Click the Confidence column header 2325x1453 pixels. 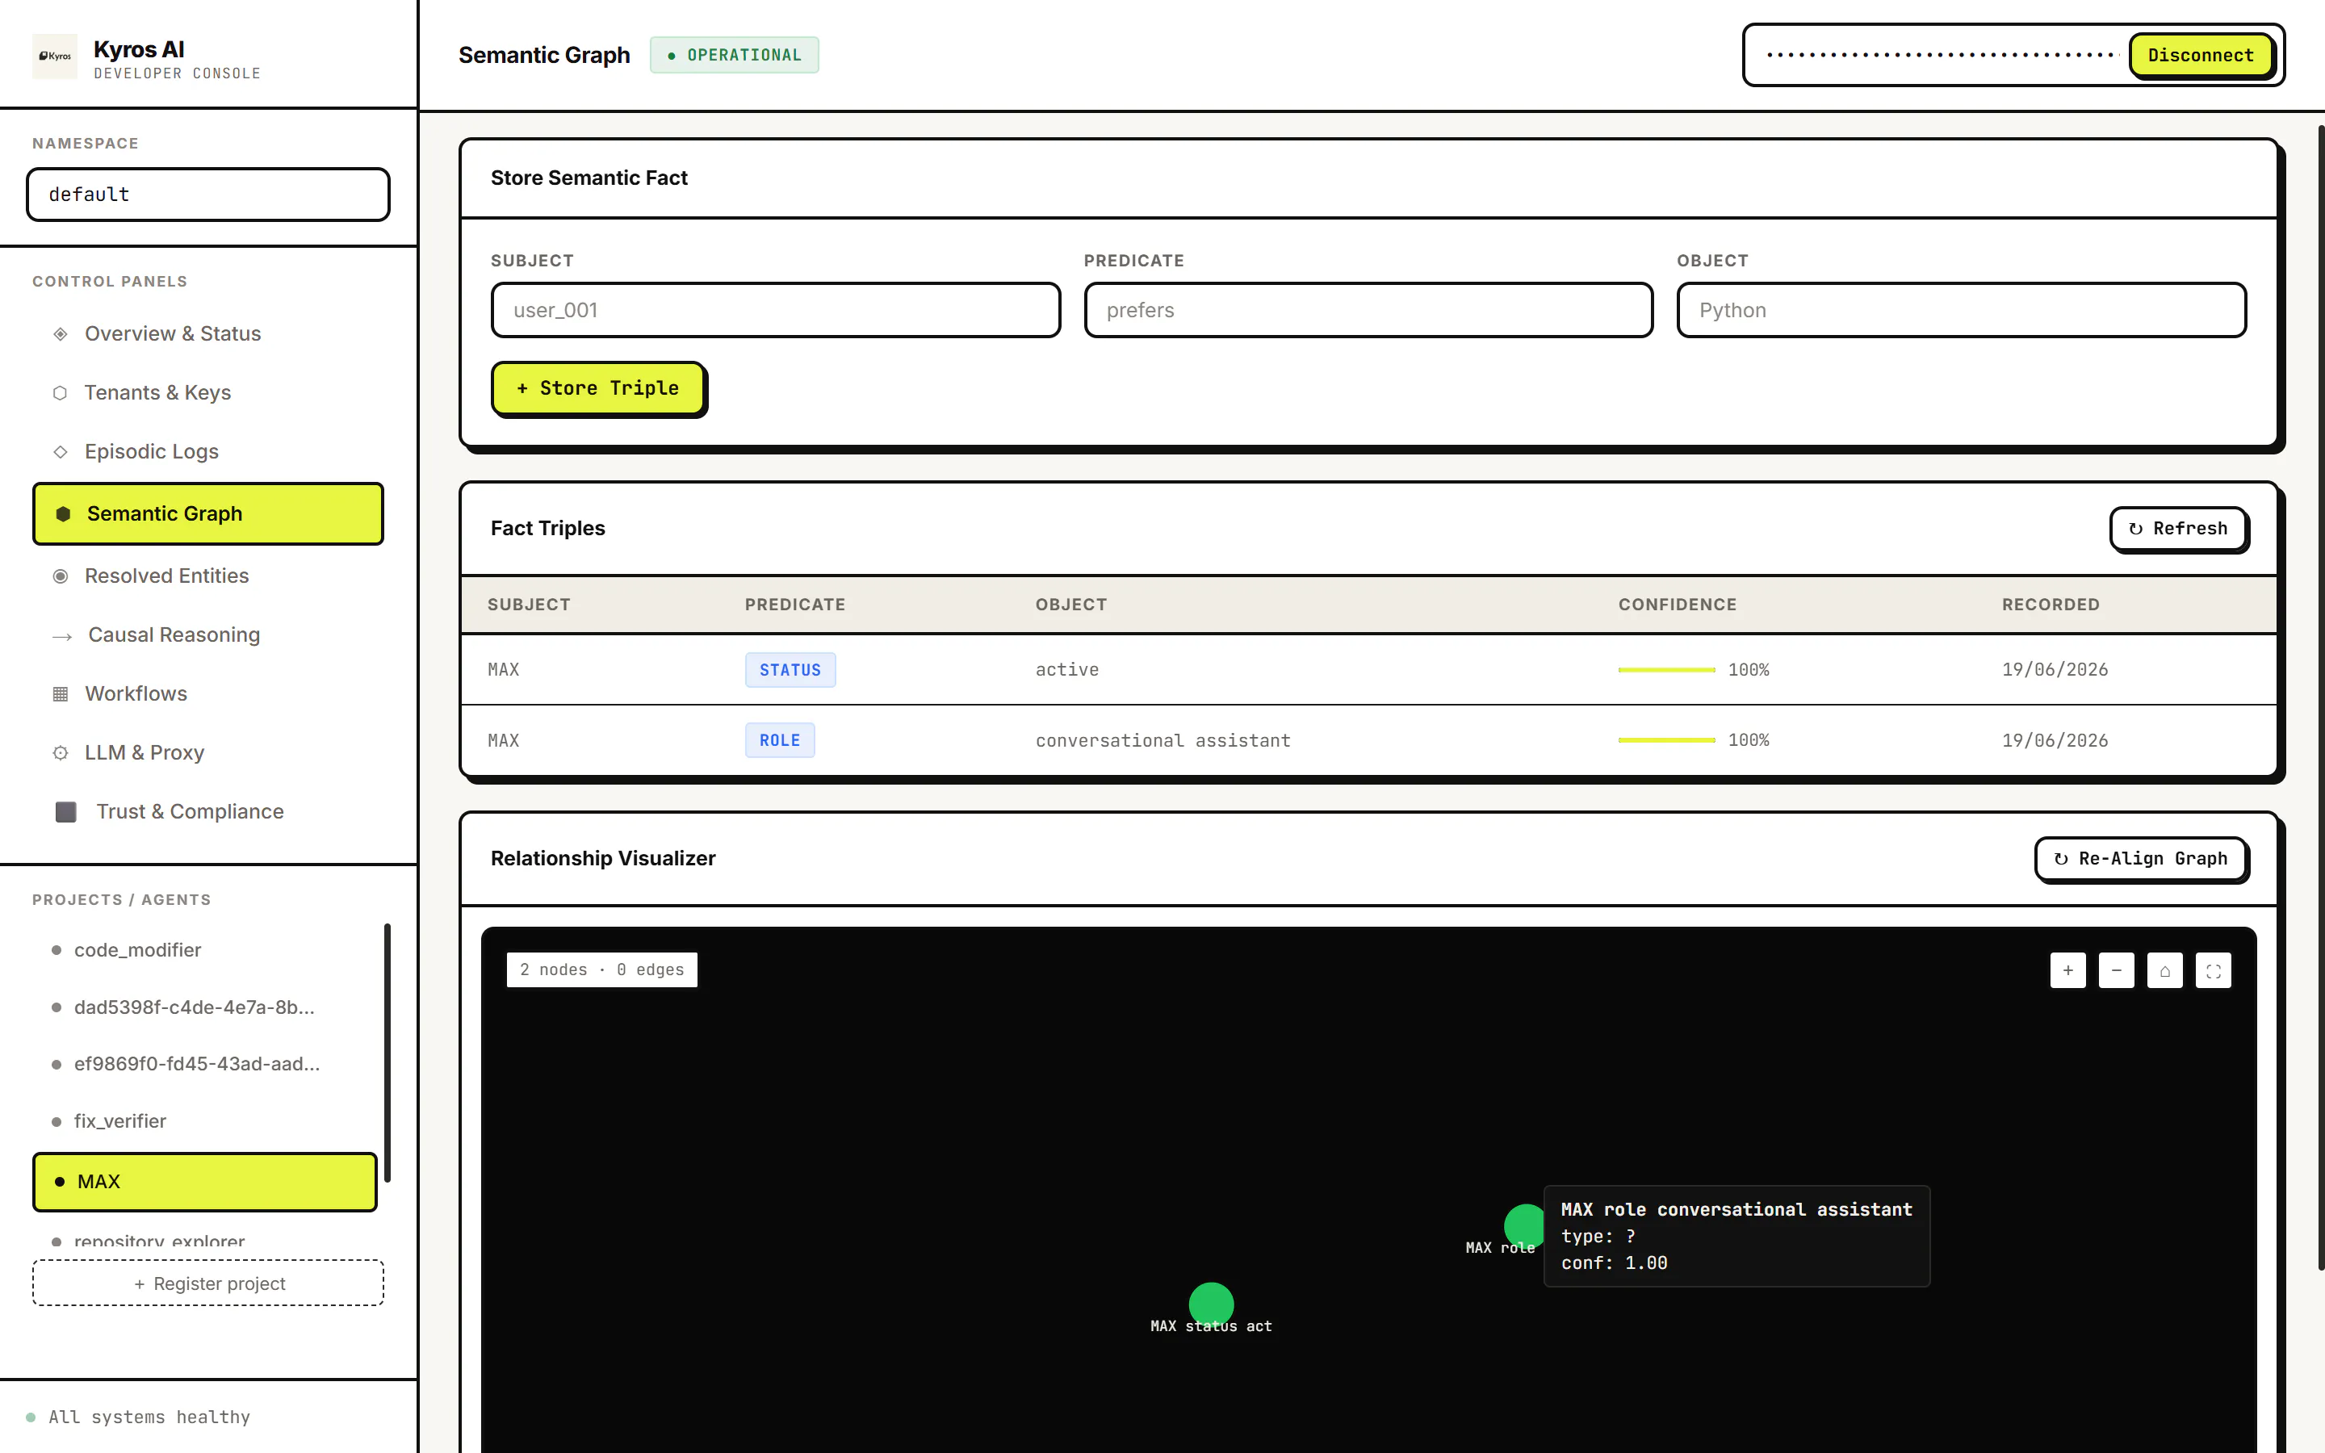(1677, 605)
